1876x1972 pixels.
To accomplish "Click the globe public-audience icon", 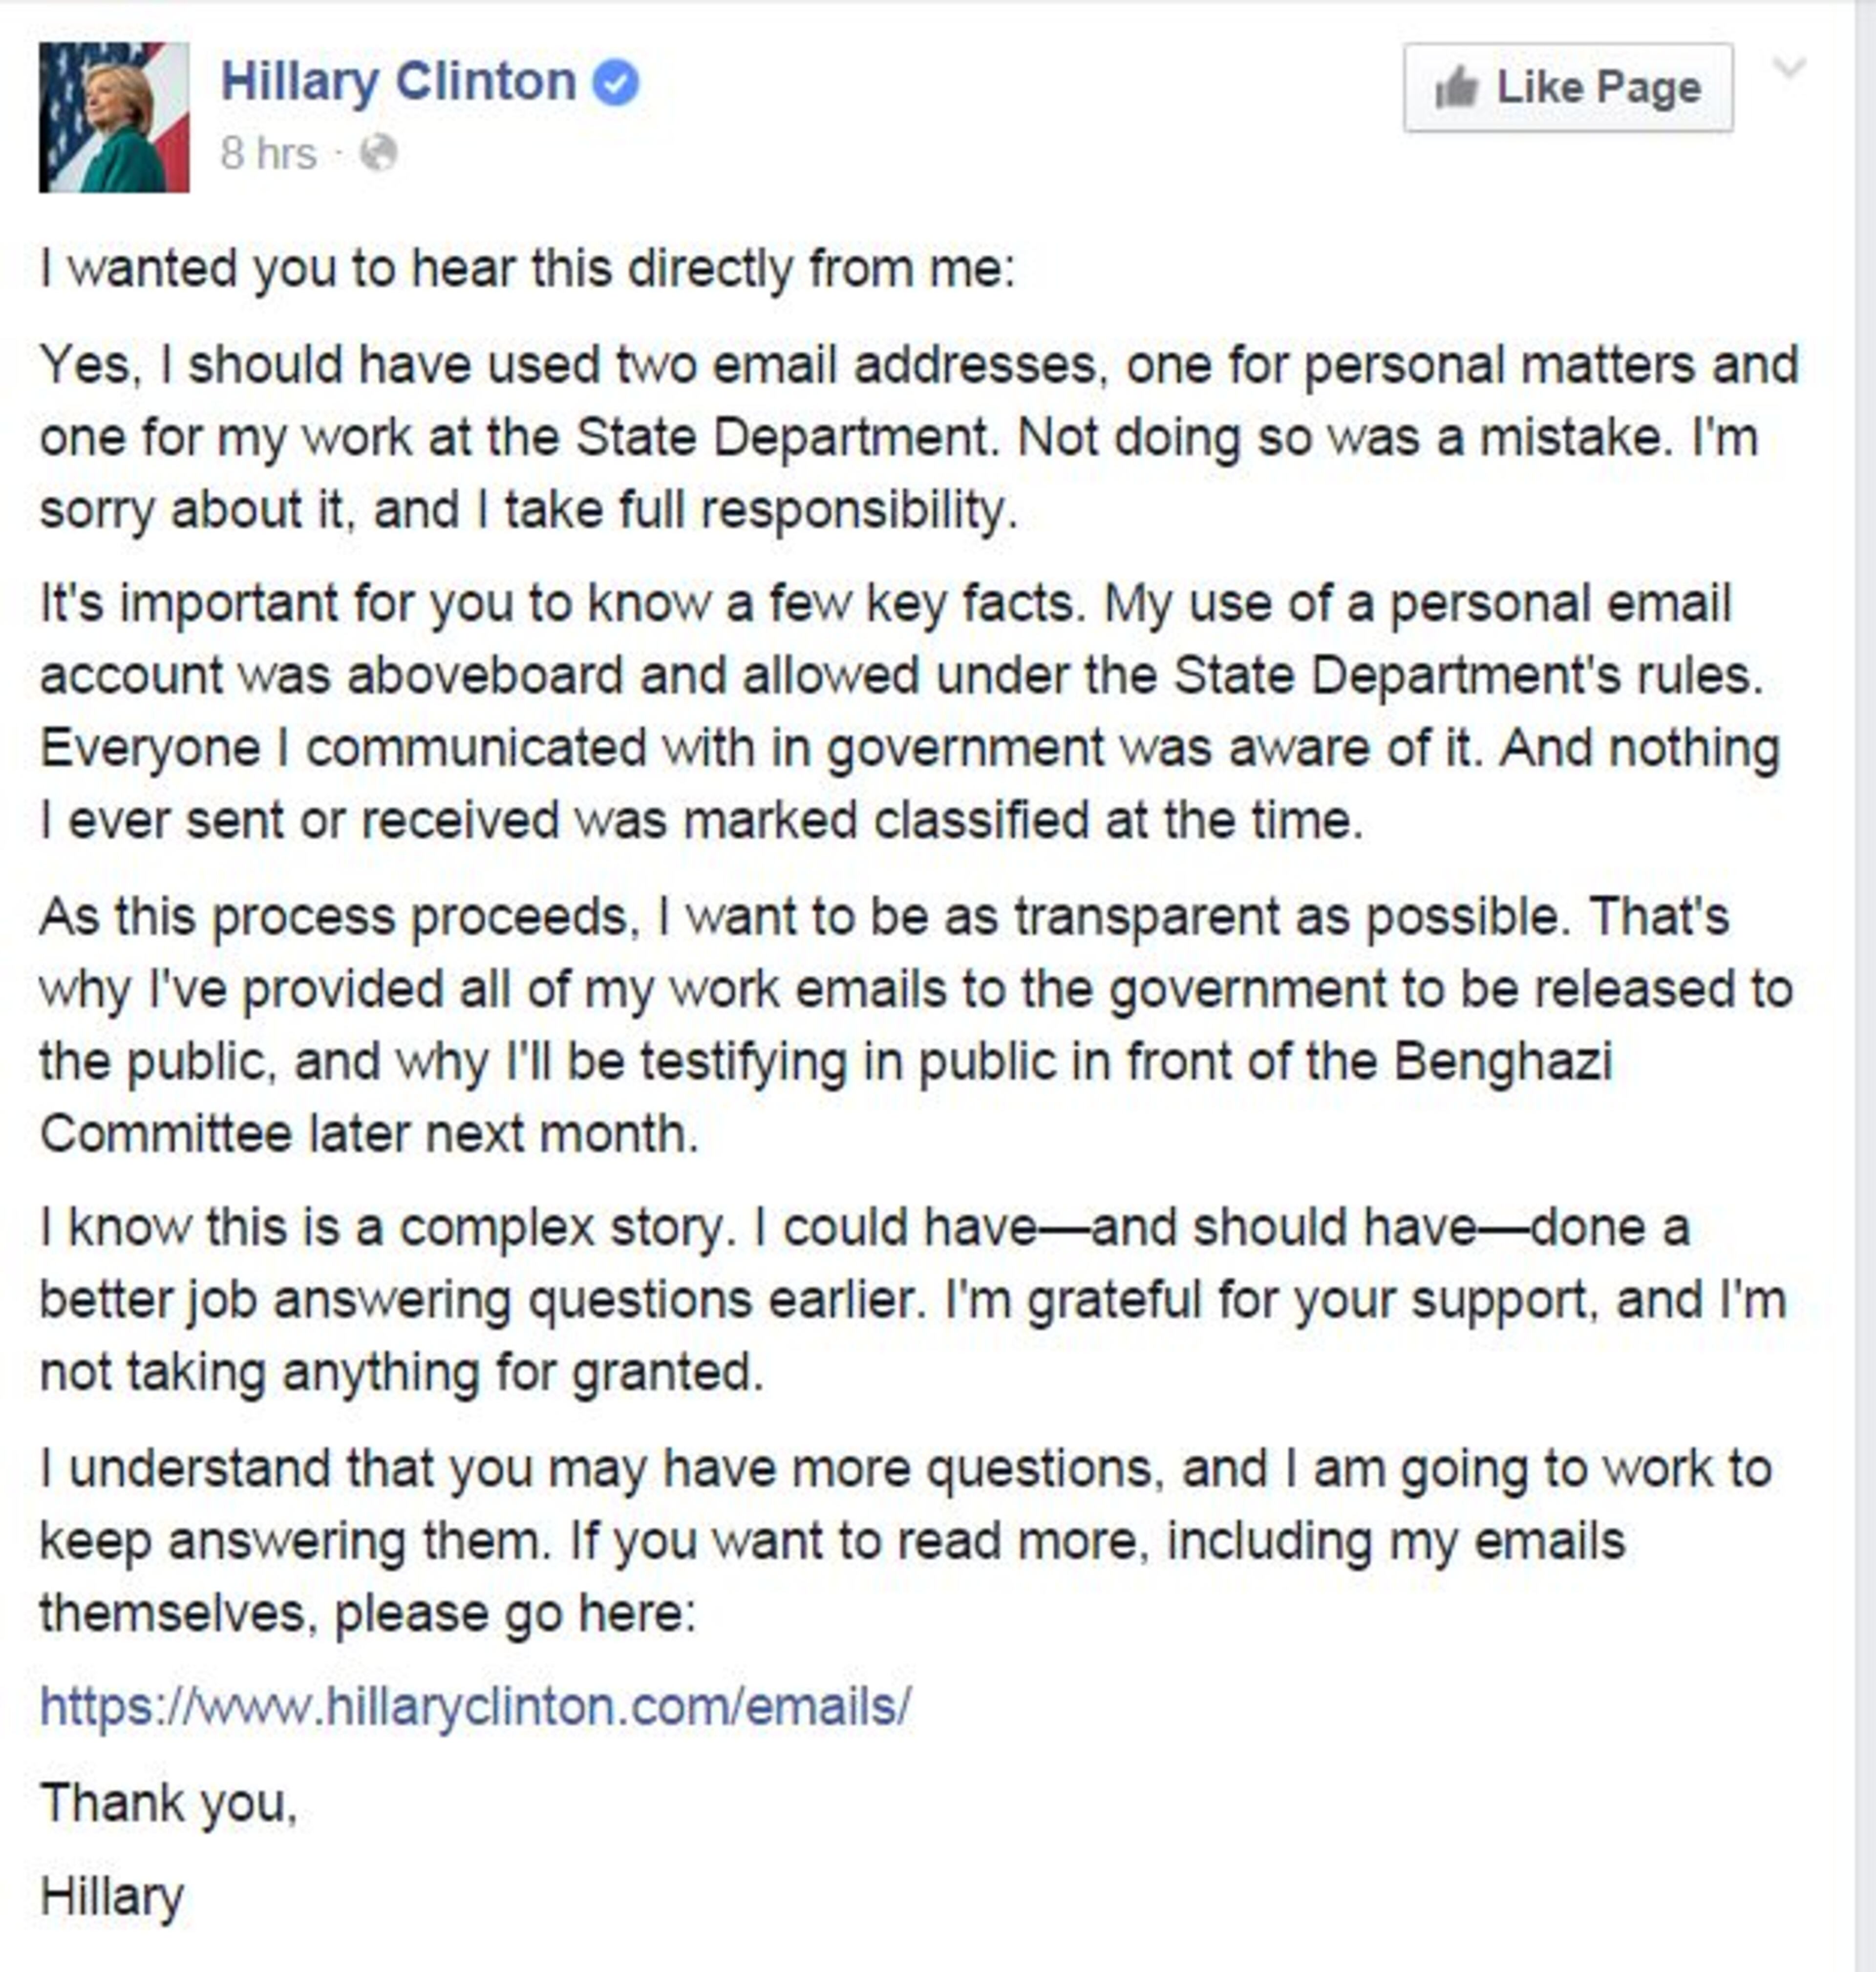I will [x=378, y=154].
